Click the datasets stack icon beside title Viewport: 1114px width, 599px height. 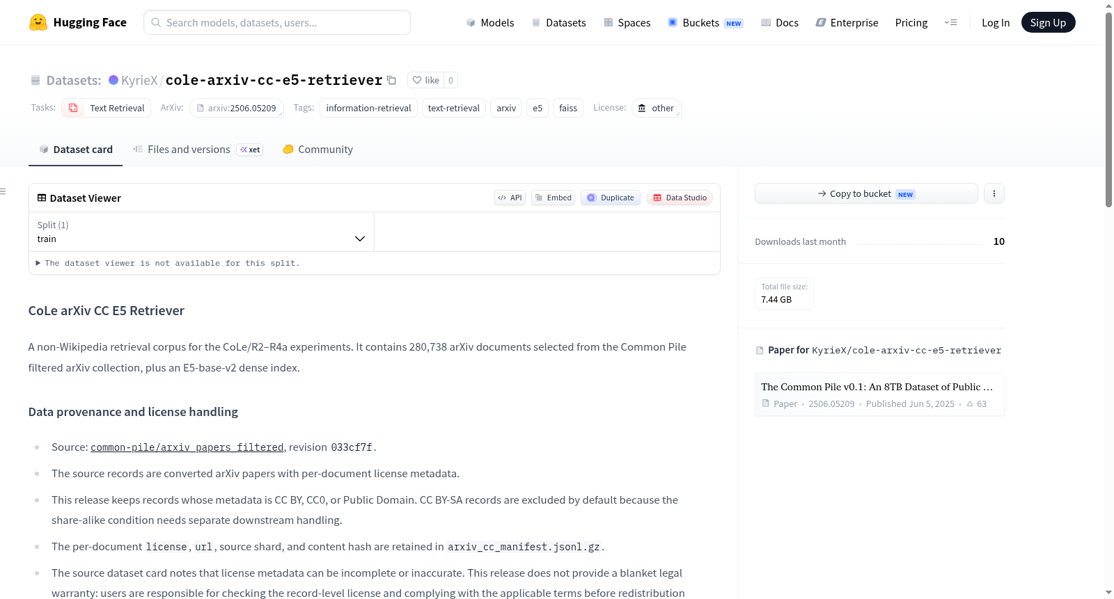pyautogui.click(x=36, y=80)
